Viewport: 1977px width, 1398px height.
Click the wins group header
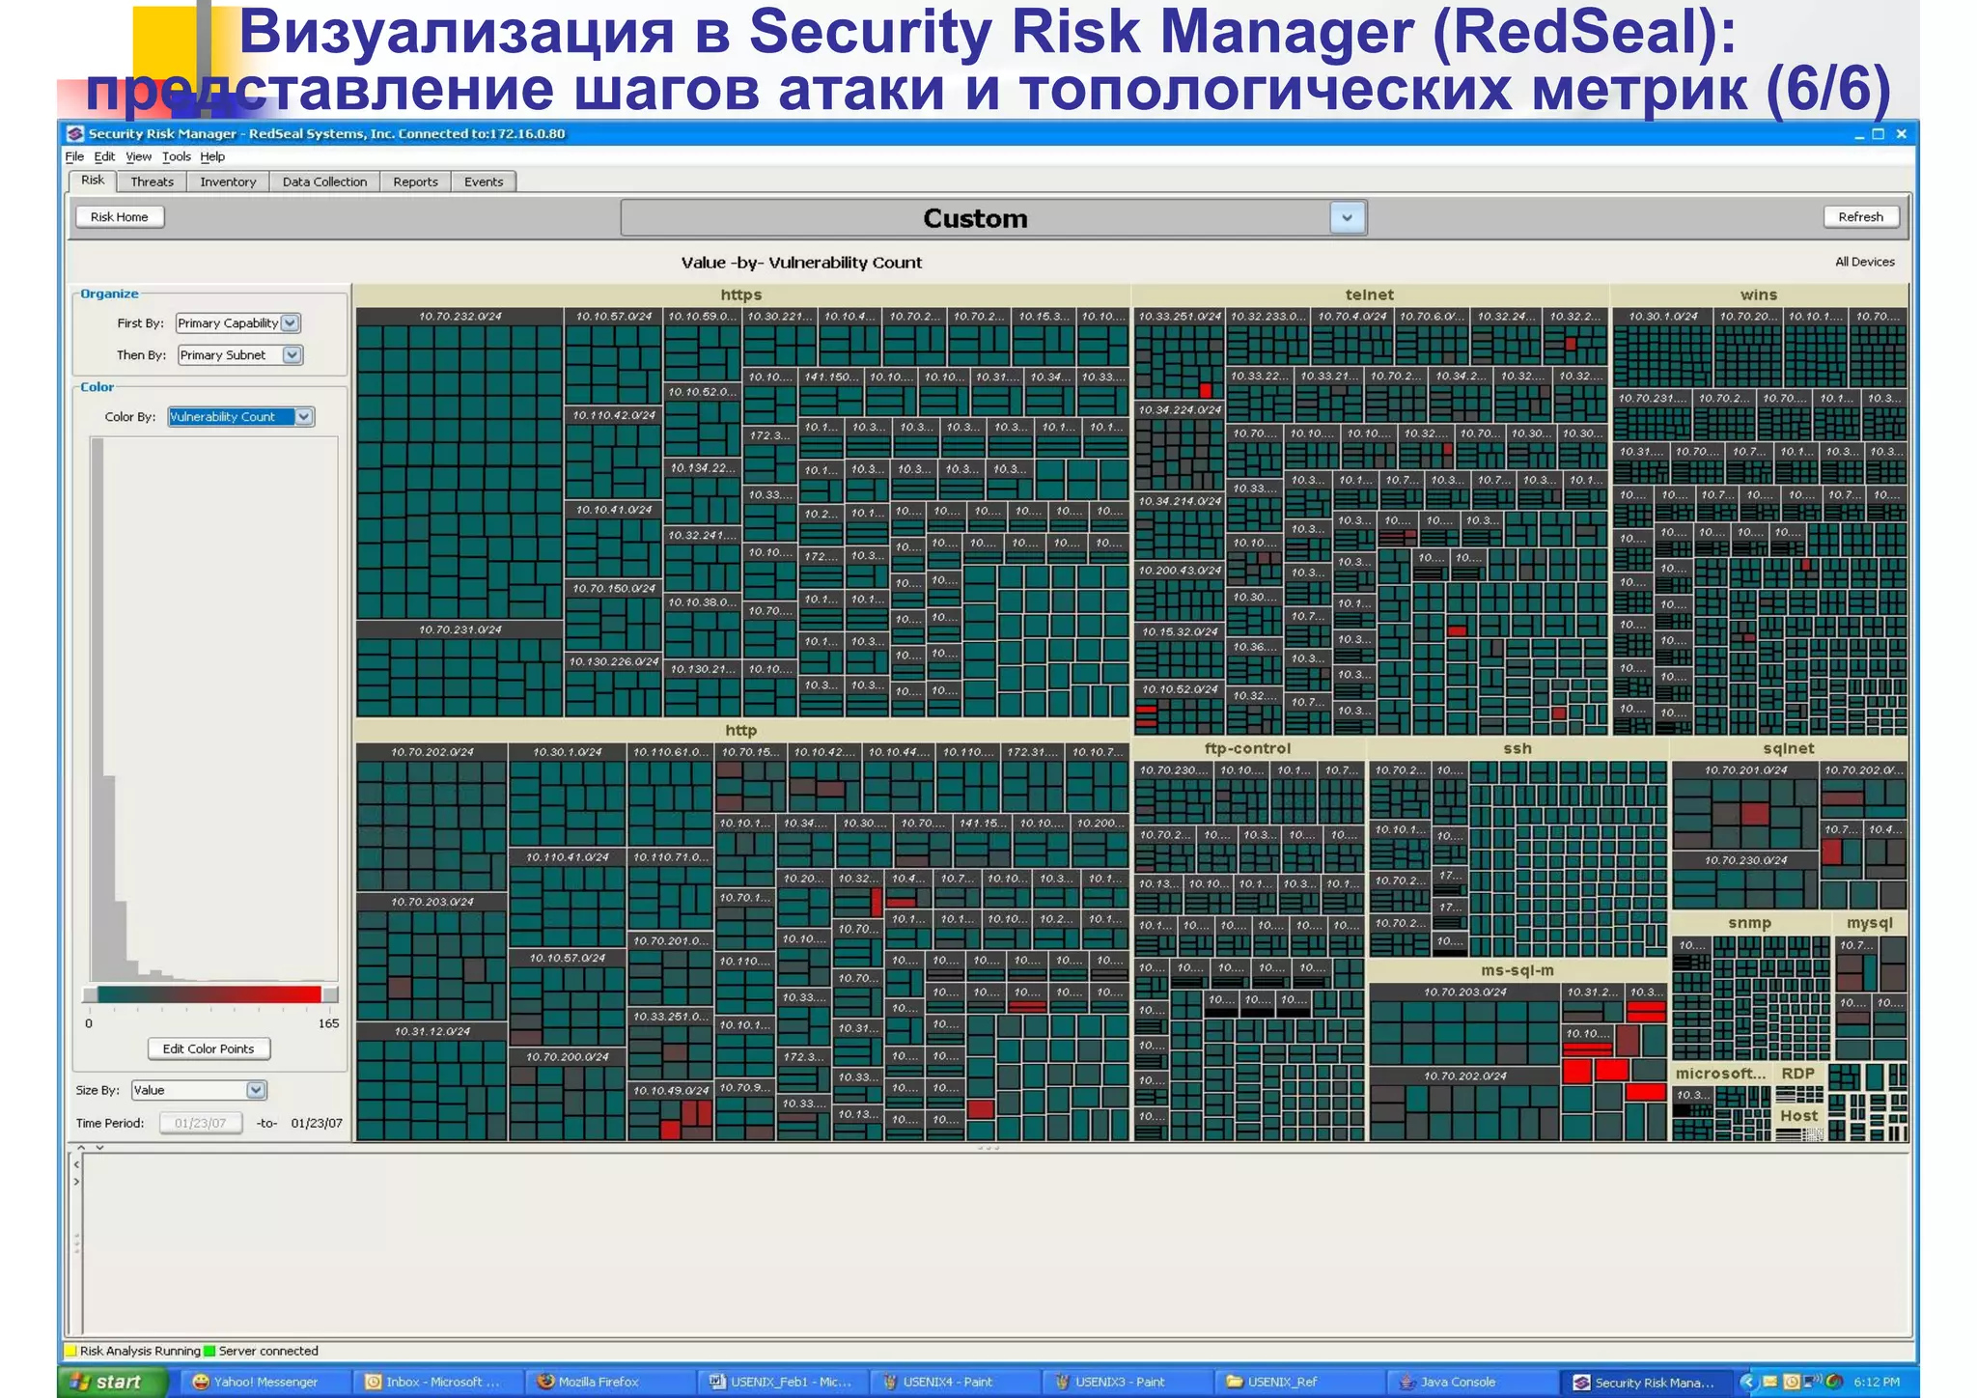tap(1759, 294)
